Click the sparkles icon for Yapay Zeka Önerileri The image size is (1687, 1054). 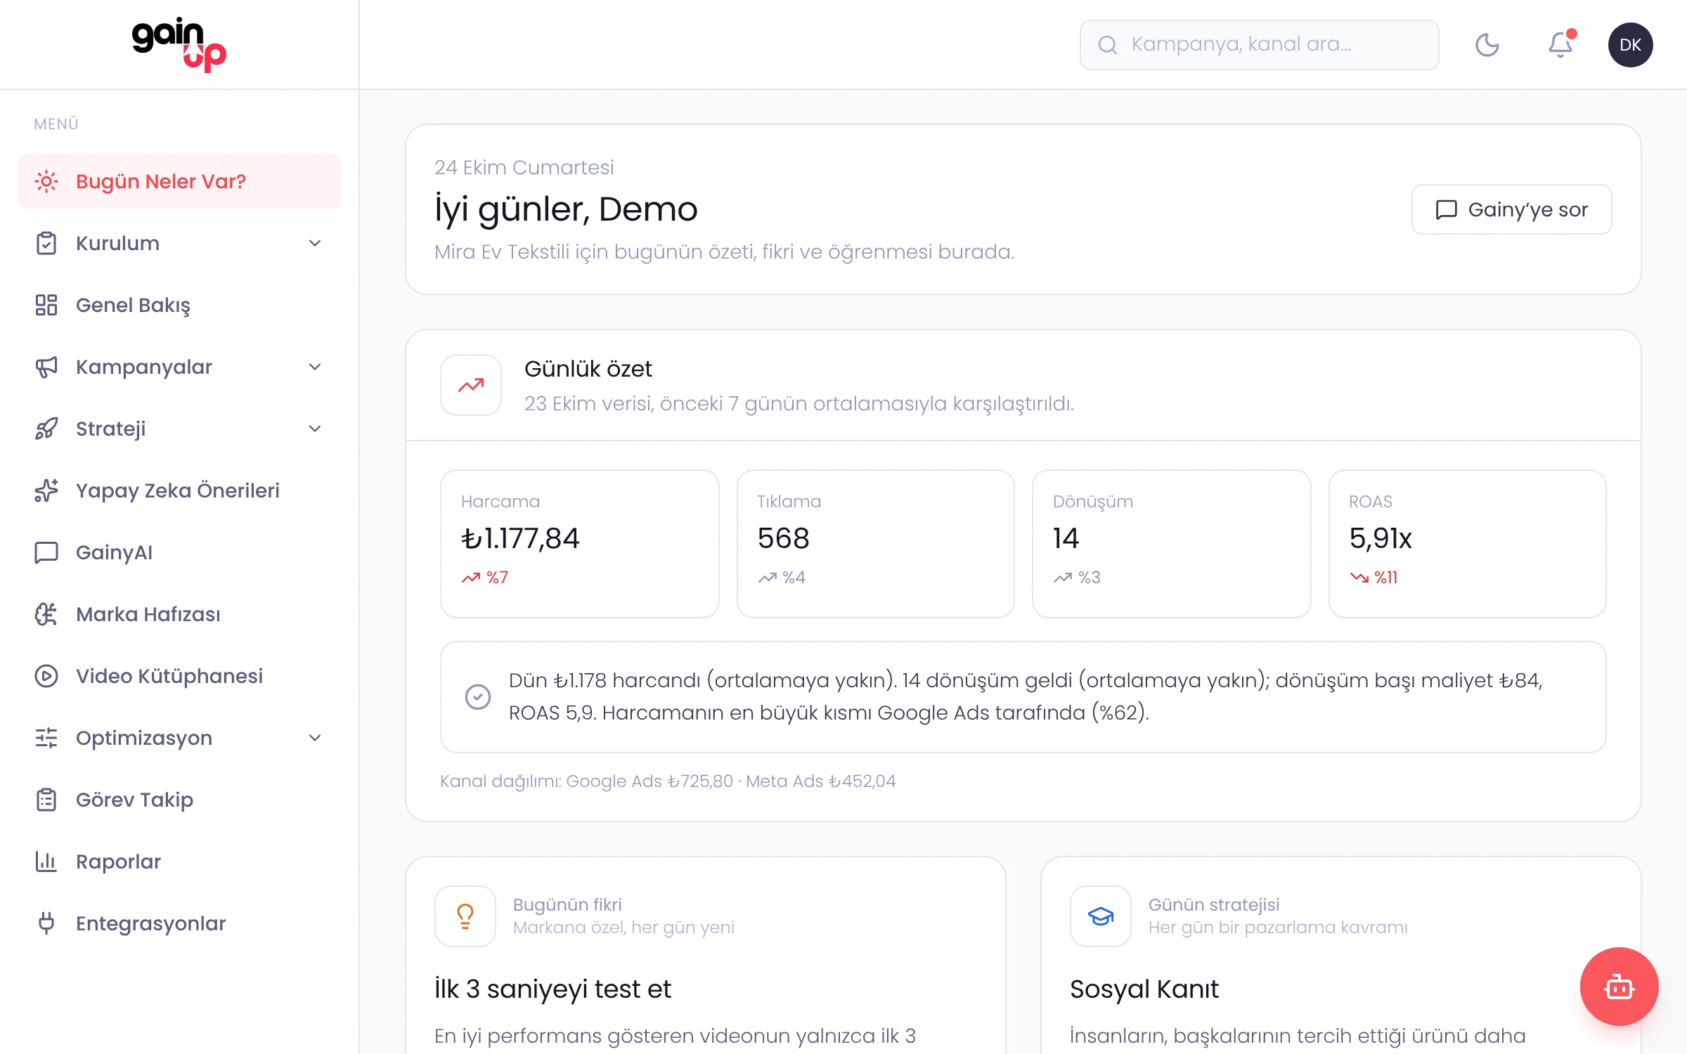point(46,490)
